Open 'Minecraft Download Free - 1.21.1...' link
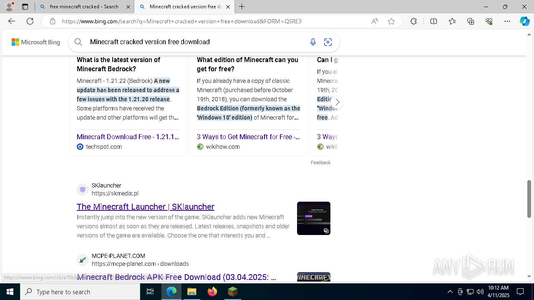Image resolution: width=534 pixels, height=300 pixels. coord(128,137)
